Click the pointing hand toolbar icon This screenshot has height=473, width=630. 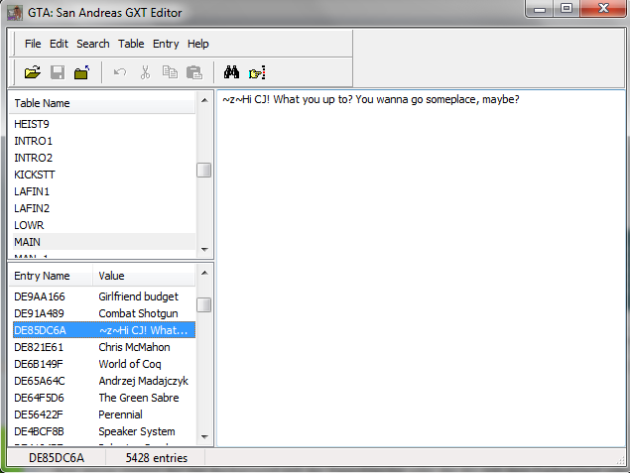[x=257, y=73]
